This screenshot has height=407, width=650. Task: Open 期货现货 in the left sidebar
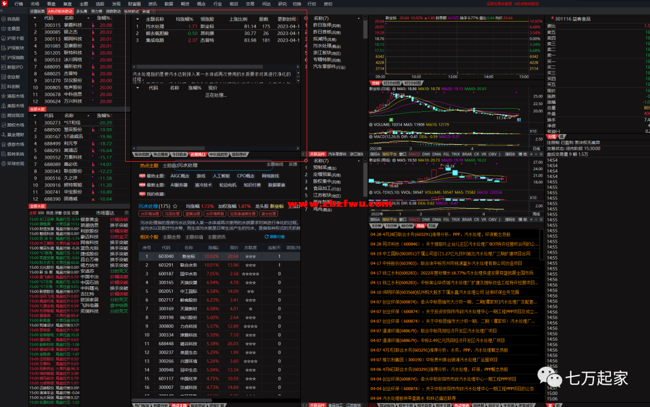(13, 115)
